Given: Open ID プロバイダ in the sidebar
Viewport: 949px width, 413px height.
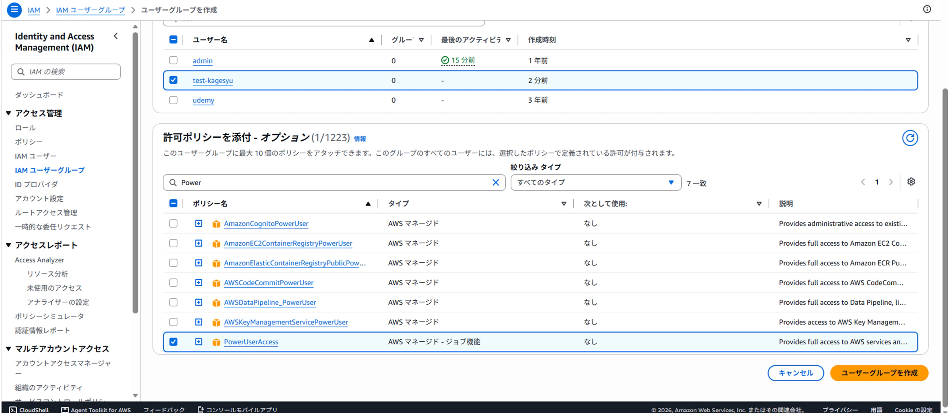Looking at the screenshot, I should [36, 184].
